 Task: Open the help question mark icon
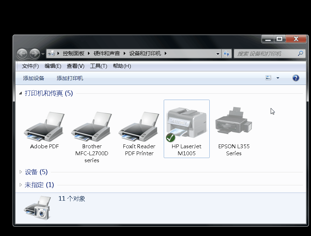(x=296, y=78)
